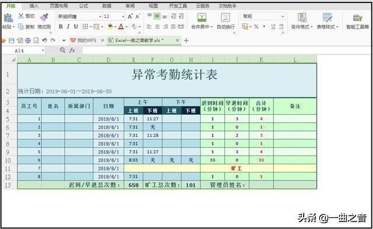Decrease decimal places
Image resolution: width=373 pixels, height=229 pixels.
point(281,27)
